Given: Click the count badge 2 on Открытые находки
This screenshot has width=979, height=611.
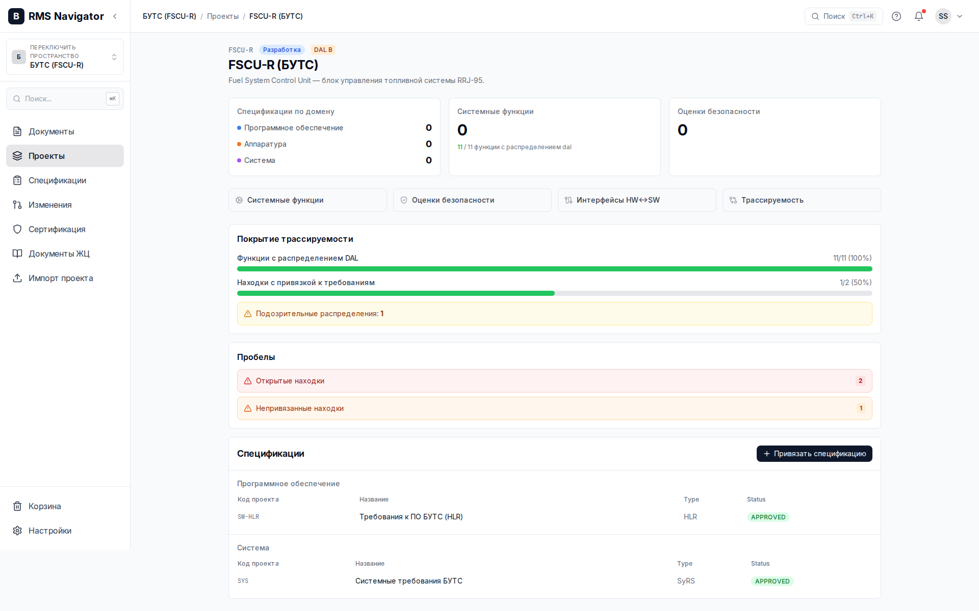Looking at the screenshot, I should point(860,381).
